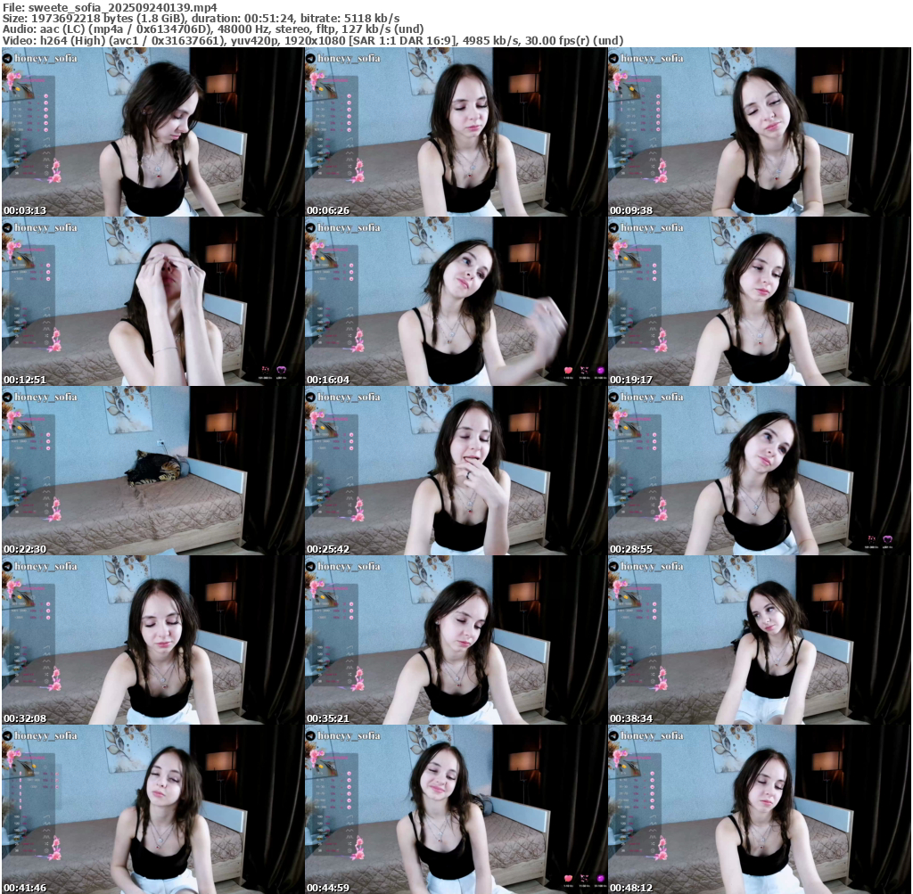913x894 pixels.
Task: Select the file name line sweete_sofia_202509240139.mp4
Action: coord(110,7)
